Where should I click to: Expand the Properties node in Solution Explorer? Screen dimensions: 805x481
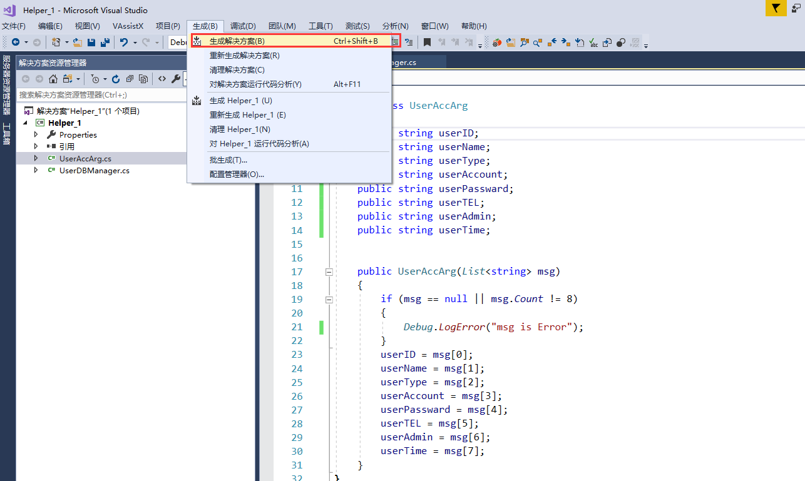tap(36, 134)
